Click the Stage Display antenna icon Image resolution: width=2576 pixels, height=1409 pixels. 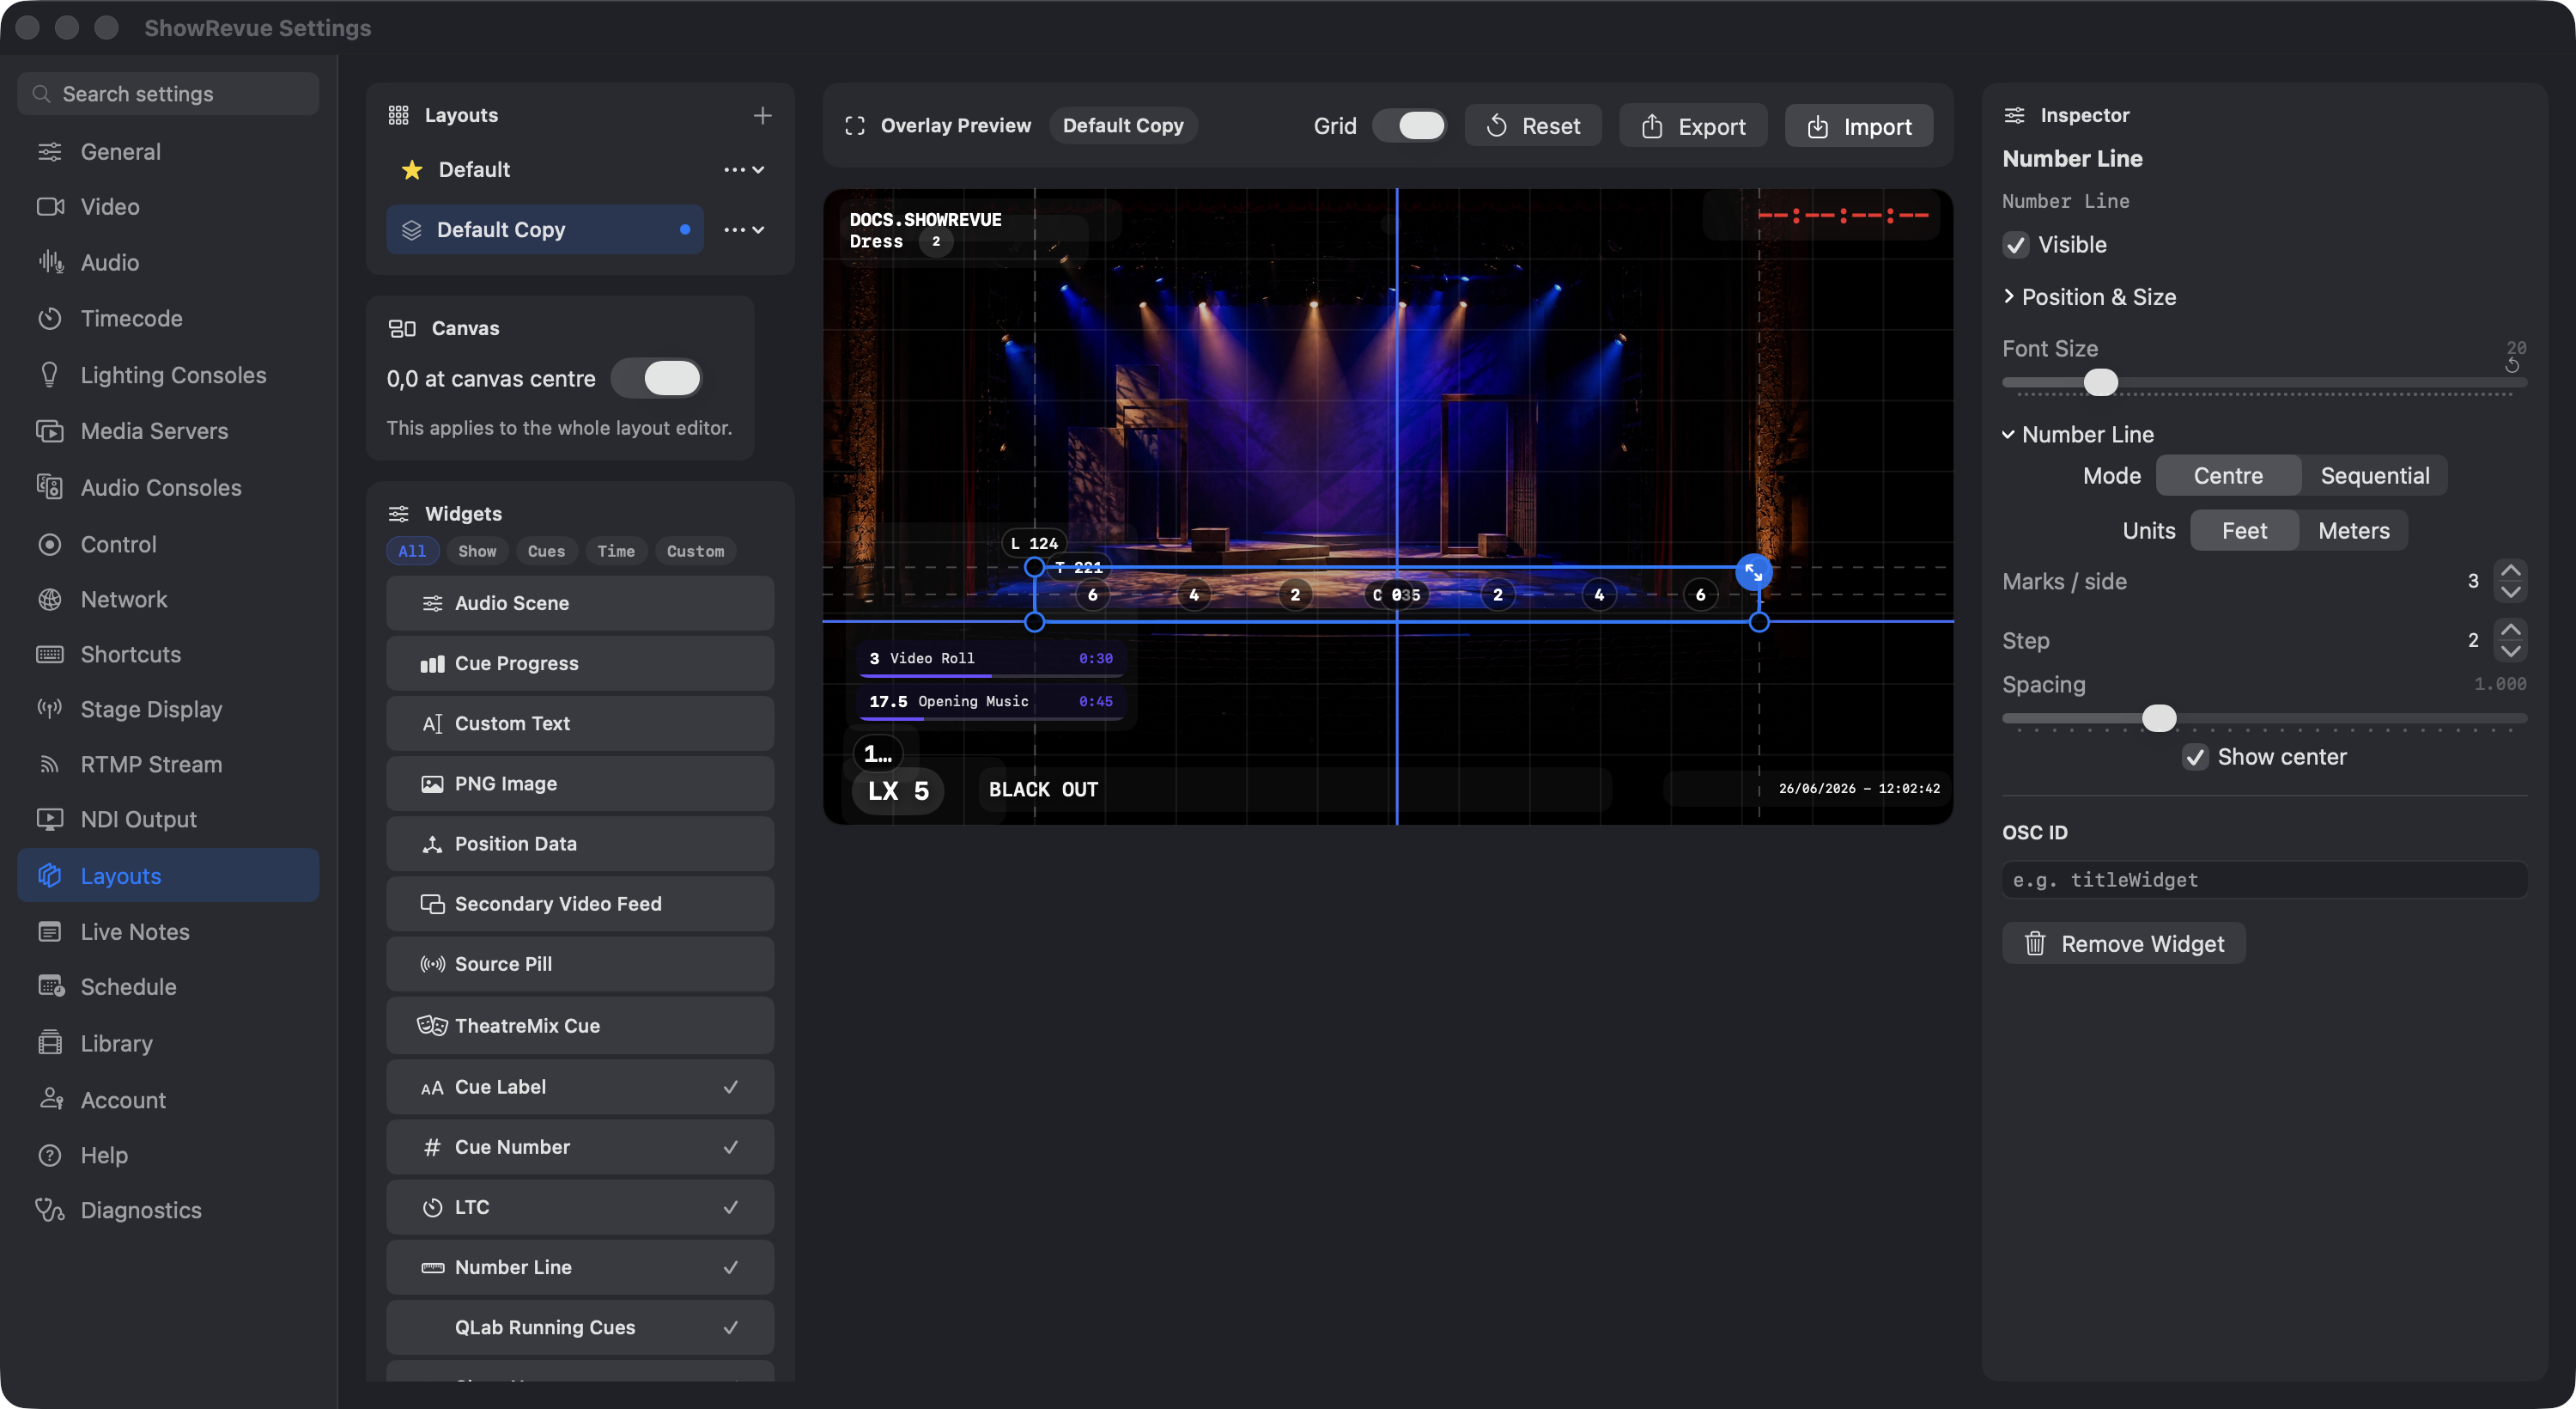point(49,710)
